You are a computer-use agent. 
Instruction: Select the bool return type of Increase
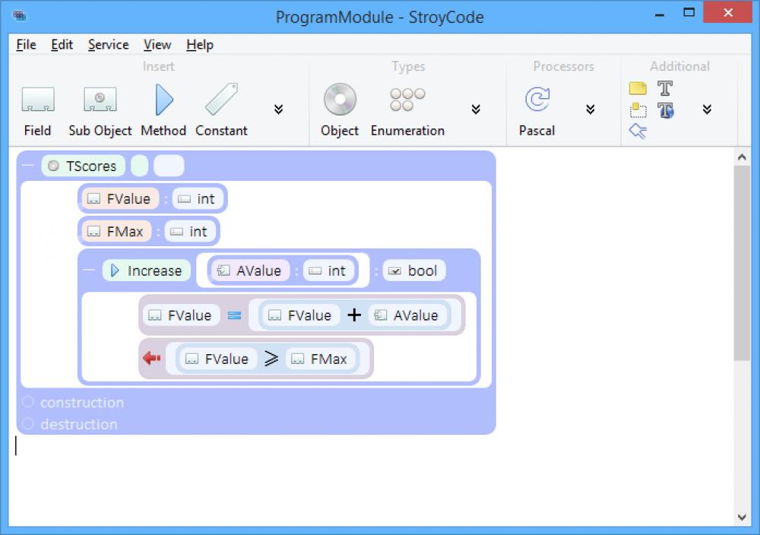click(413, 270)
